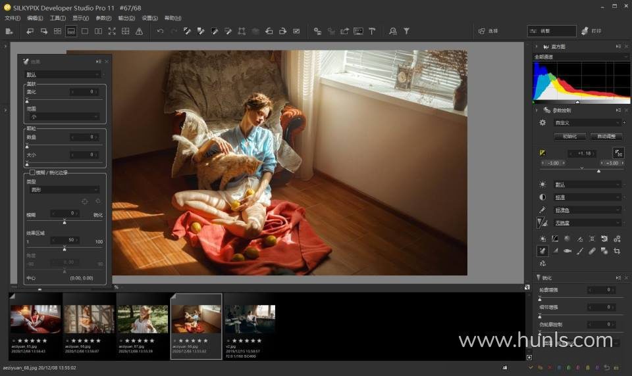The image size is (632, 376).
Task: Click the filter funnel icon in toolbar
Action: (x=407, y=31)
